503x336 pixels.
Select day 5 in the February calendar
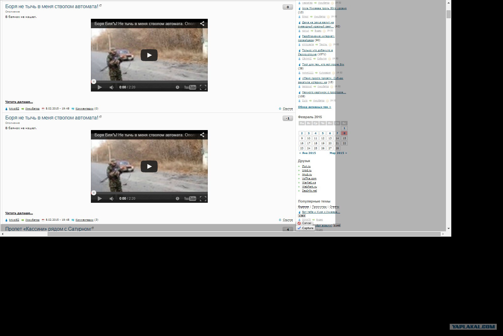tap(323, 133)
